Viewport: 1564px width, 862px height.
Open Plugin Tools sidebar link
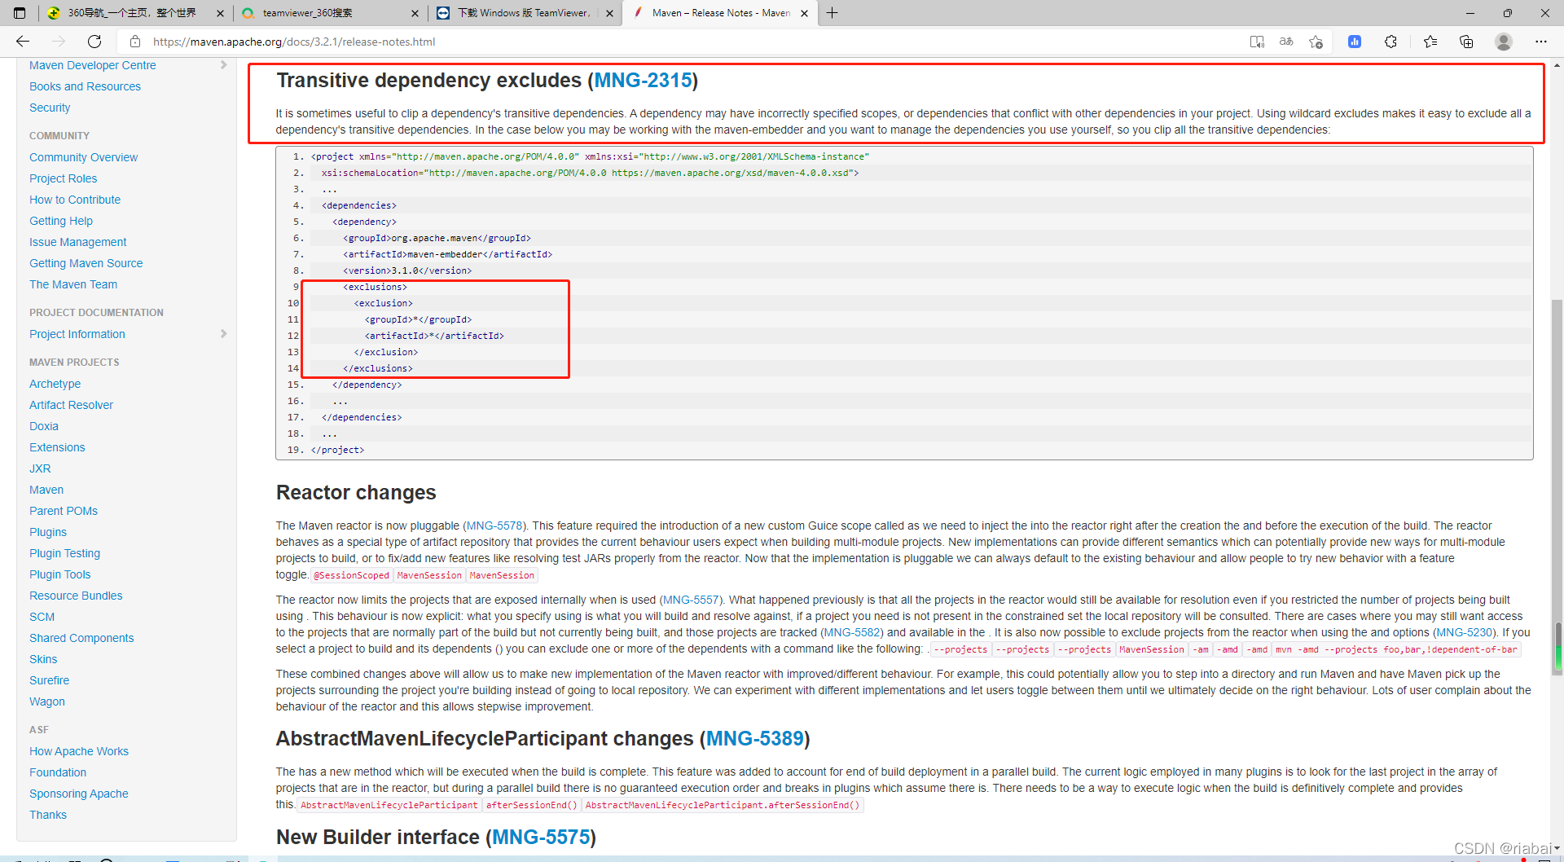(60, 574)
